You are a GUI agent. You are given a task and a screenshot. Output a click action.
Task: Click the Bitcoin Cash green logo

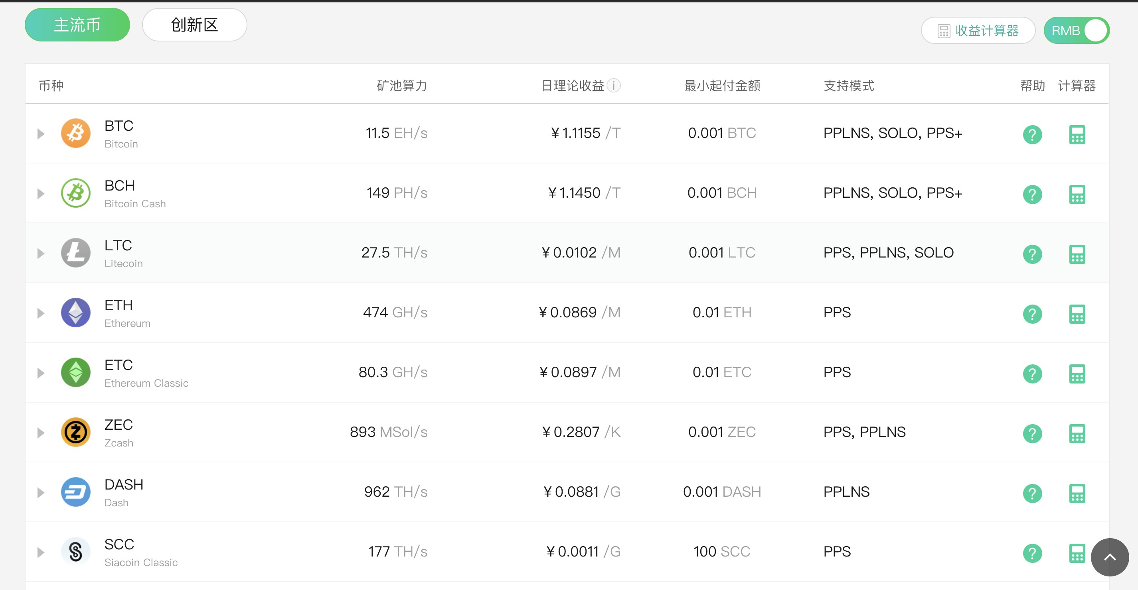click(x=75, y=193)
